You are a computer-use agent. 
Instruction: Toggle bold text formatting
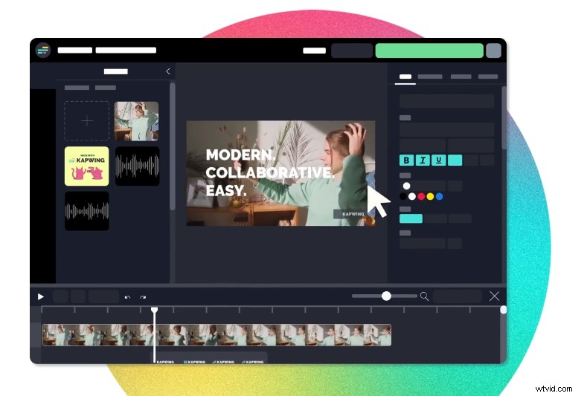click(406, 160)
